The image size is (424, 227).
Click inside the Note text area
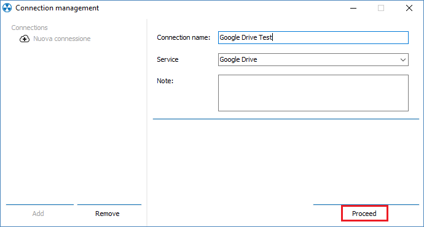click(313, 93)
